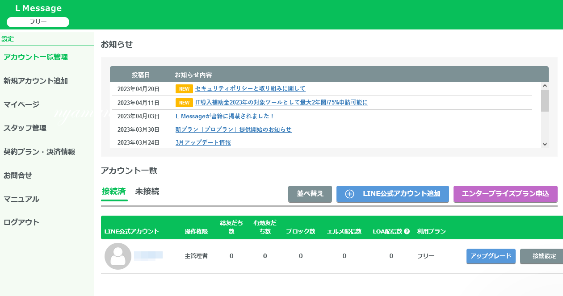The height and width of the screenshot is (296, 563).
Task: Click the L Message logo text
Action: 38,8
